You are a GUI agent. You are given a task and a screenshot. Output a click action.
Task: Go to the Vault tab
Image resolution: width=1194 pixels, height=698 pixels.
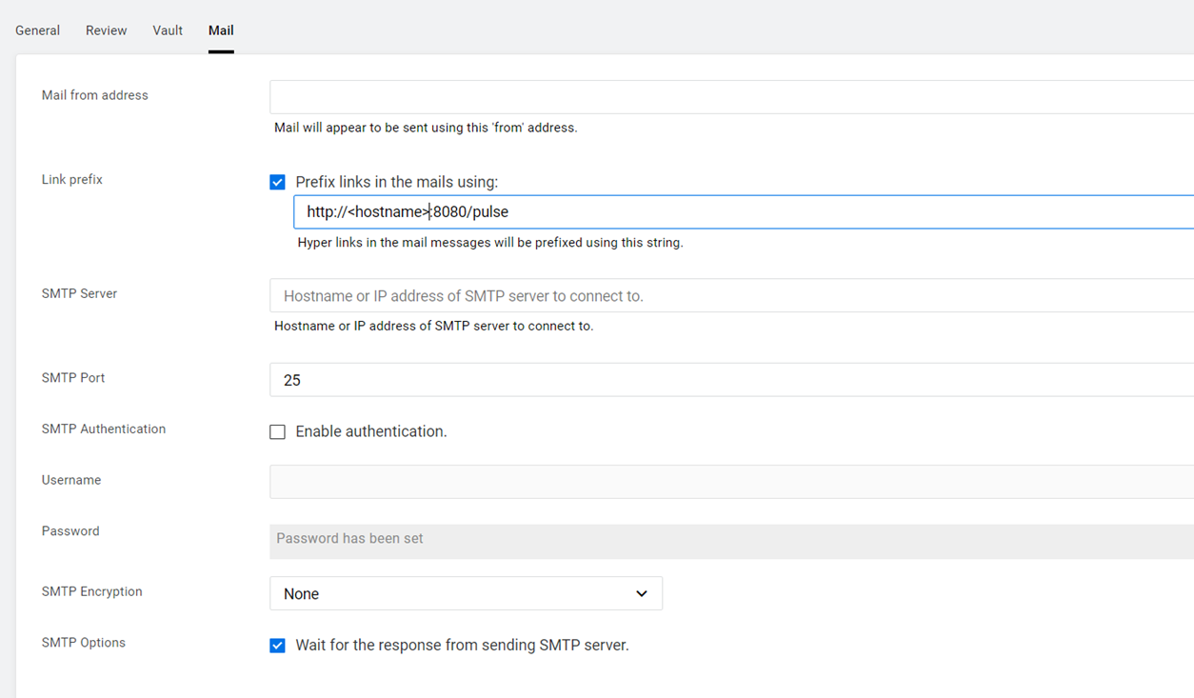(x=168, y=30)
